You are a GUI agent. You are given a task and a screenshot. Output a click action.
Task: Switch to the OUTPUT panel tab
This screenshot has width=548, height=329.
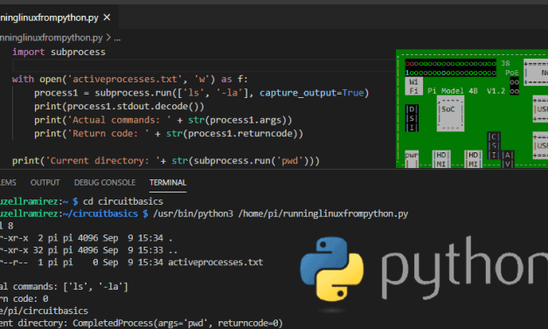pyautogui.click(x=45, y=182)
